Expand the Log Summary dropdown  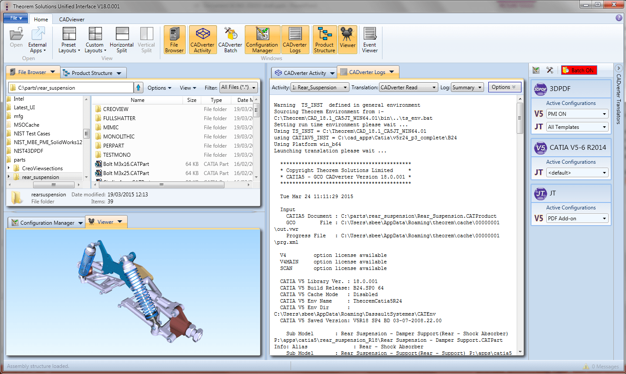467,88
